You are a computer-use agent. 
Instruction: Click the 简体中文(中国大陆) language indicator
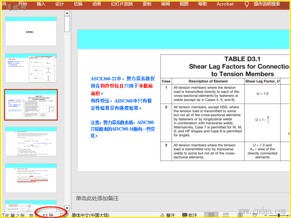(x=90, y=215)
